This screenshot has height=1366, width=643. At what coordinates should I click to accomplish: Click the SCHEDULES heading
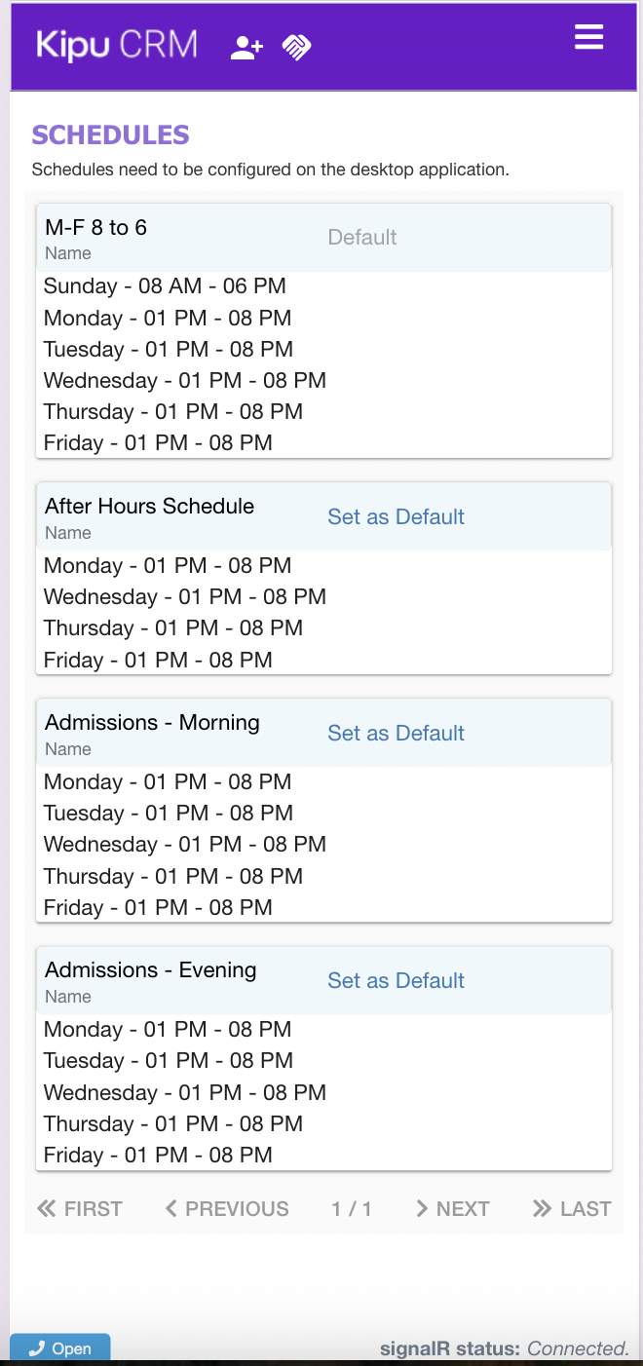(110, 135)
